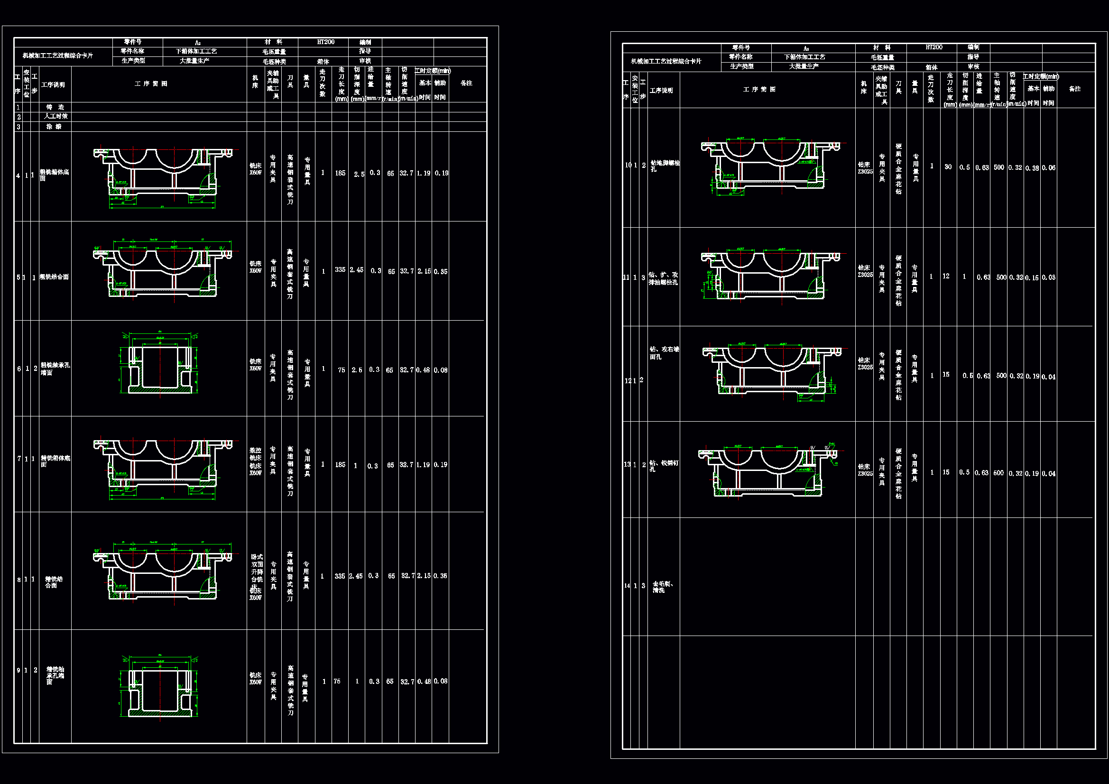The image size is (1109, 784).
Task: Click 数控铣床 machine text in process 7
Action: tap(256, 454)
